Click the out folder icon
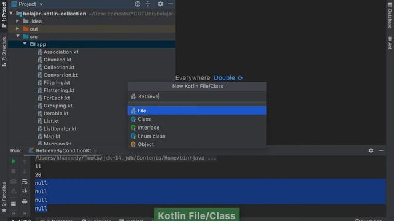The image size is (394, 221). (x=26, y=29)
